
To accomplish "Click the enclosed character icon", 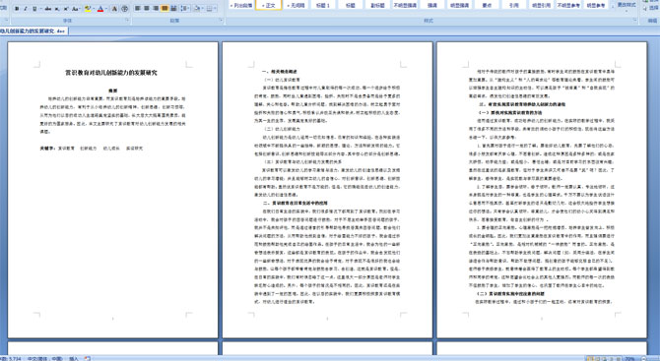I will 124,9.
